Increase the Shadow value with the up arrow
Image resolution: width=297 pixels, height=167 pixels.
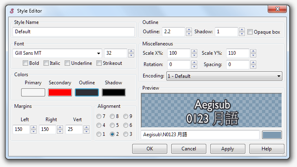click(242, 30)
